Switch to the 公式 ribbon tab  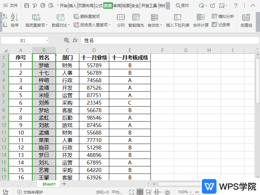(99, 6)
